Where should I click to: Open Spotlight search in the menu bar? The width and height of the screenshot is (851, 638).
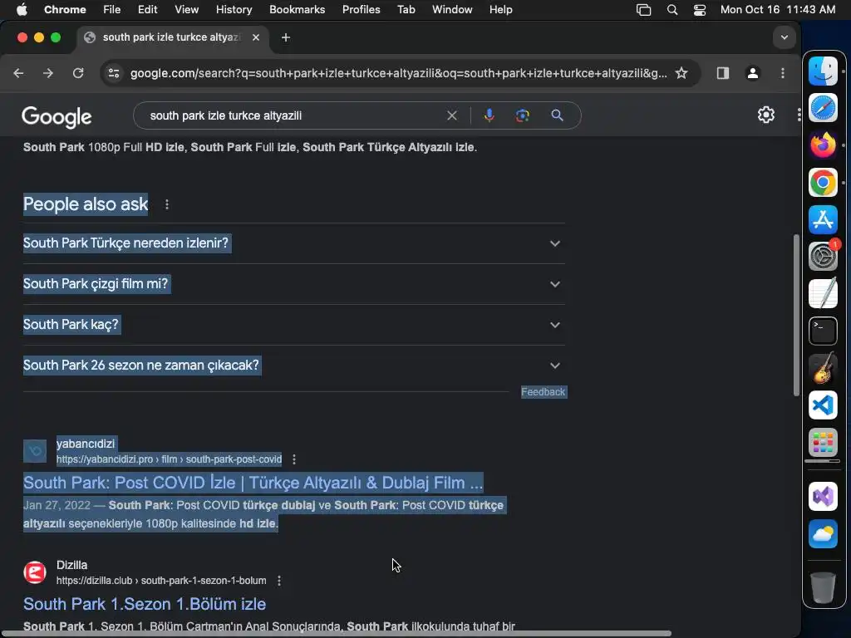(671, 10)
